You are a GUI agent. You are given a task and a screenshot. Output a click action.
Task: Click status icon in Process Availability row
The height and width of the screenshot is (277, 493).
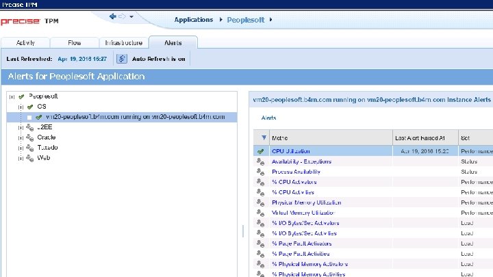[x=261, y=172]
